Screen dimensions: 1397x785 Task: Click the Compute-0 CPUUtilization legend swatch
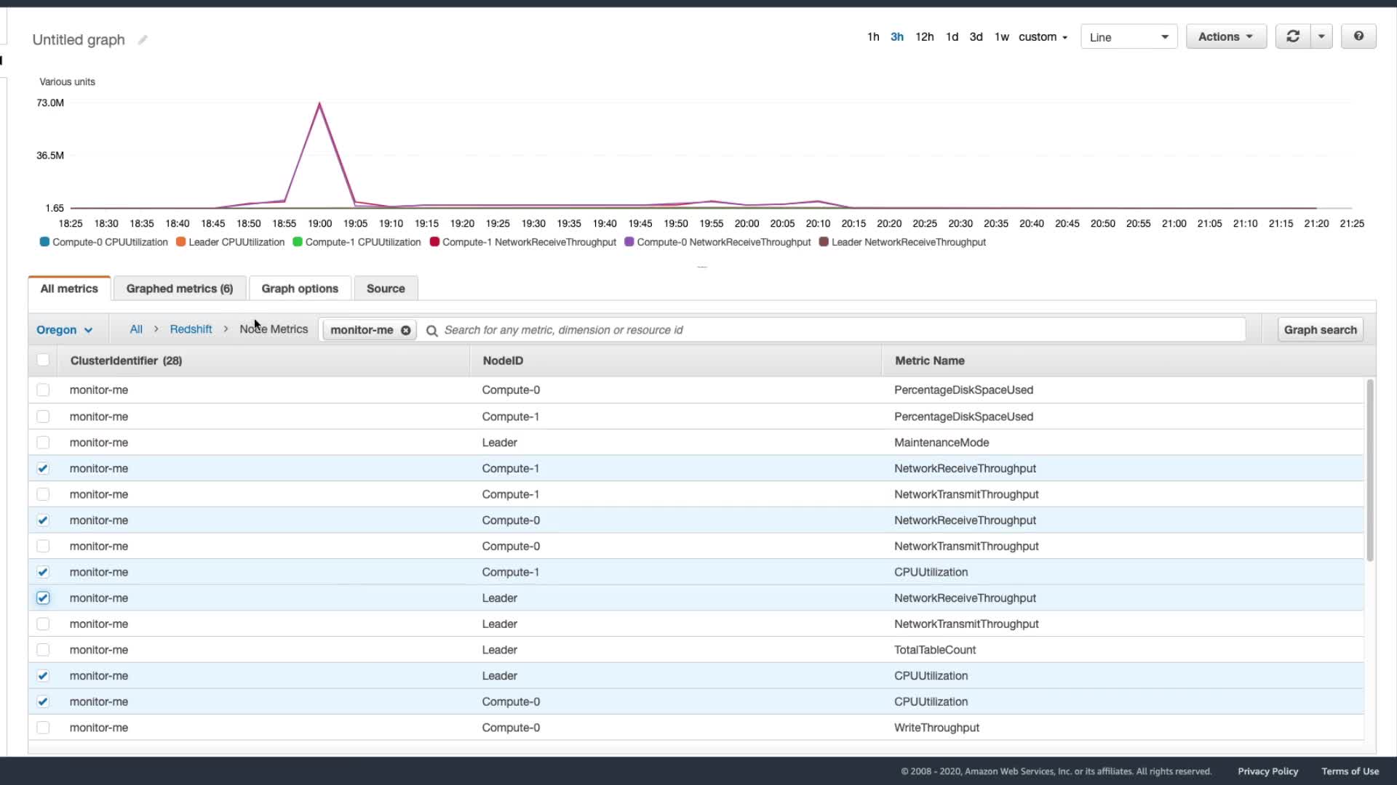click(x=44, y=242)
